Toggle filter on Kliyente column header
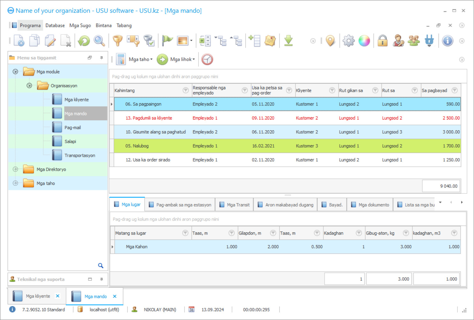Viewport: 474px width, 320px height. coord(332,91)
